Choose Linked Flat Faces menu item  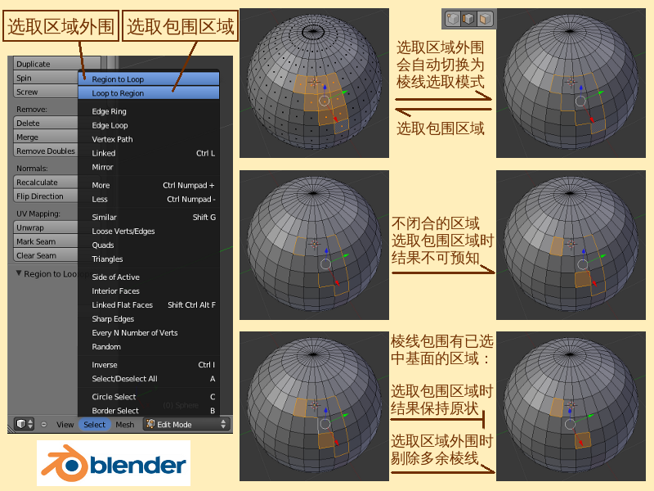pyautogui.click(x=149, y=304)
